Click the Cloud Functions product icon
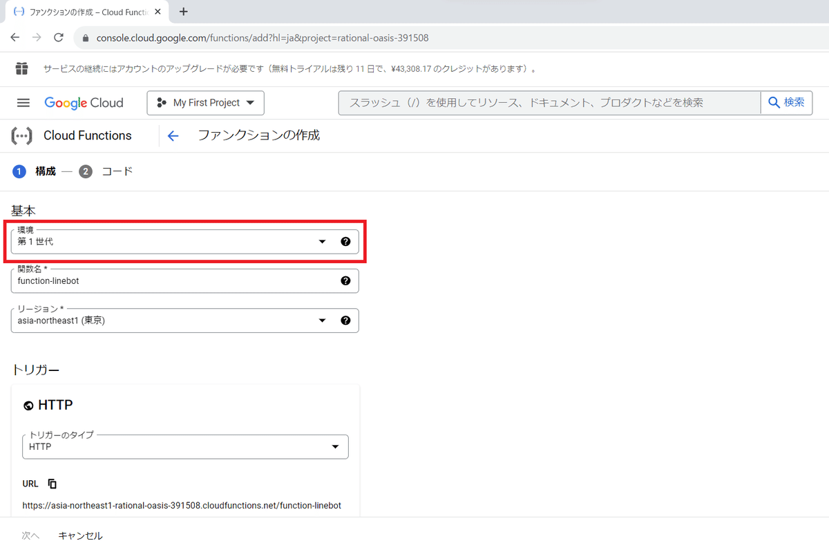 [x=22, y=135]
